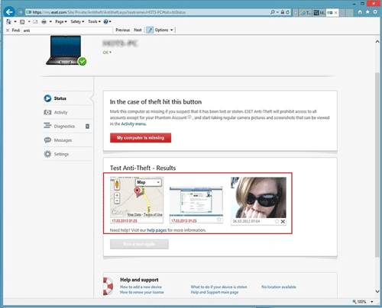Click the laptop device image
The image size is (382, 308).
click(x=66, y=50)
